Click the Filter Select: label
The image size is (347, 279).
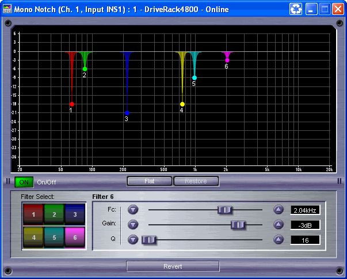pyautogui.click(x=37, y=197)
